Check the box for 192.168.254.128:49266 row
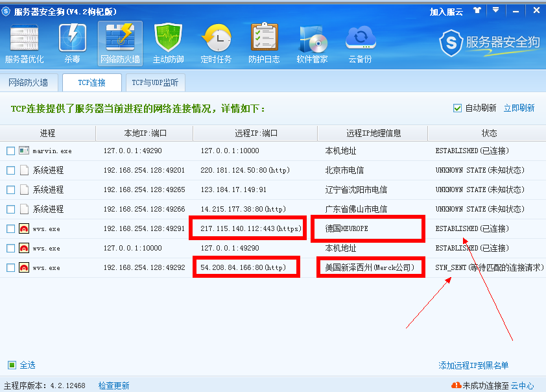Screen dimensions: 546x392 (11, 210)
